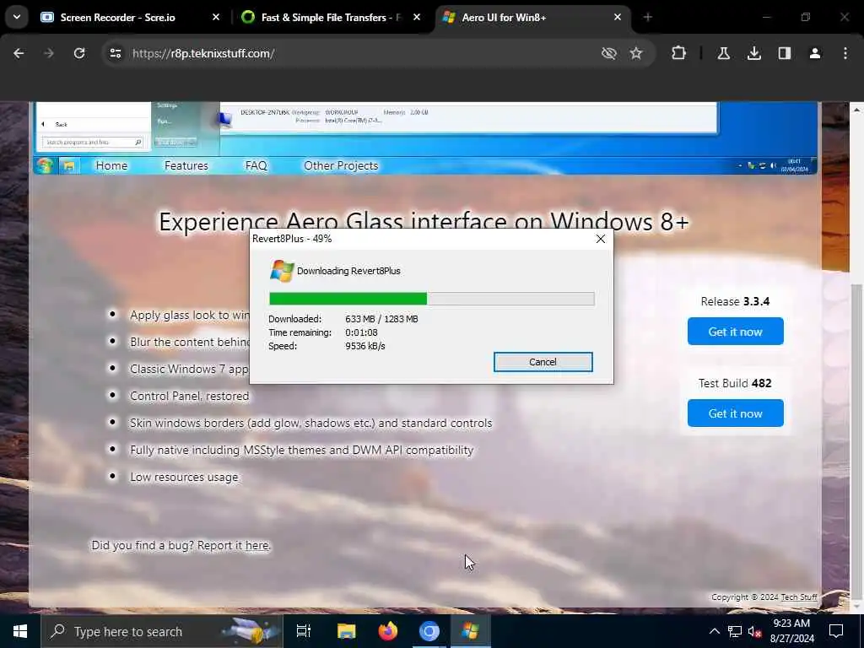
Task: Reload the page with refresh icon
Action: [79, 53]
